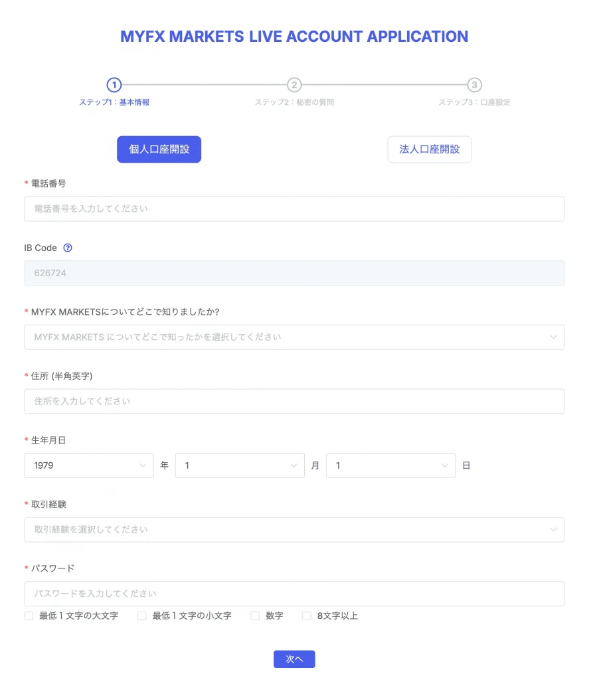Viewport: 597px width, 680px height.
Task: Open the MYFX MARKETSについてどこで知りましたか dropdown
Action: coord(294,337)
